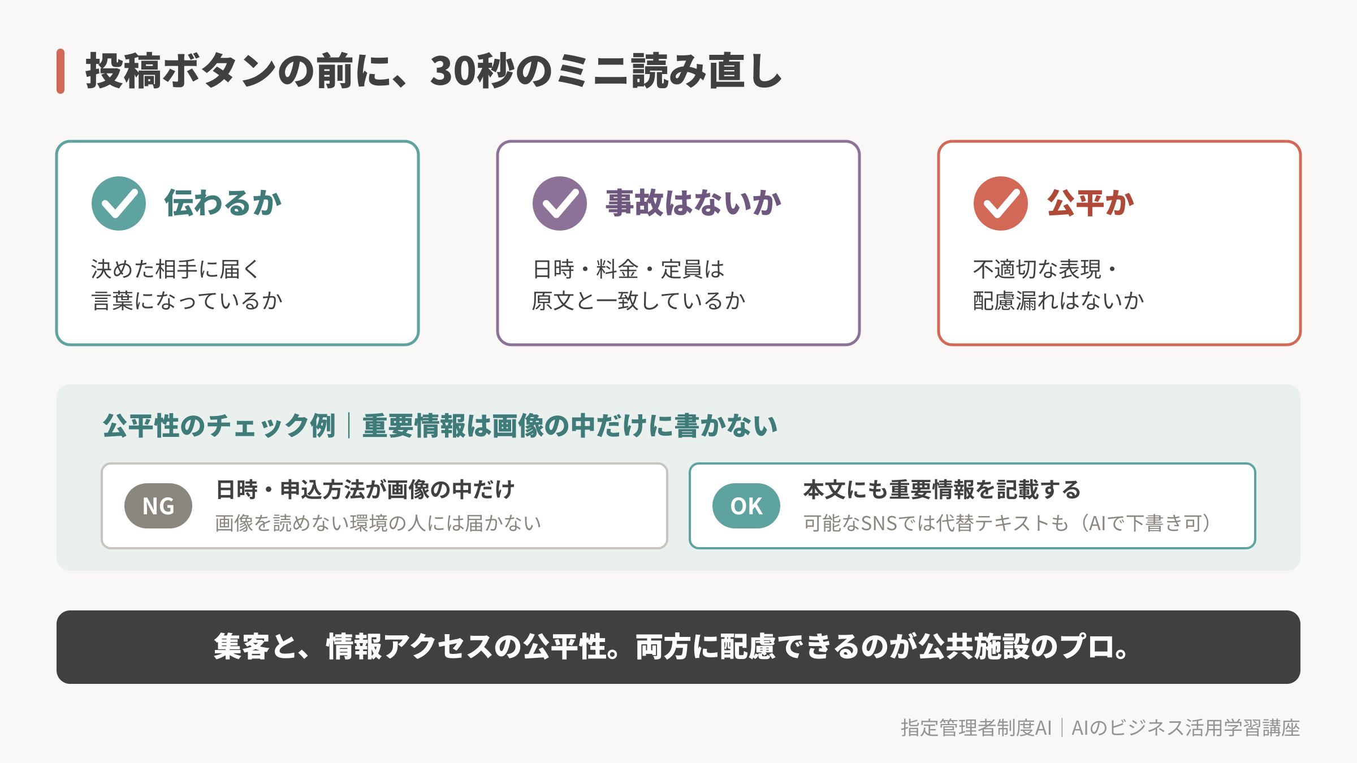Click the section heading 公平性のチェック例
1357x763 pixels.
(x=219, y=426)
